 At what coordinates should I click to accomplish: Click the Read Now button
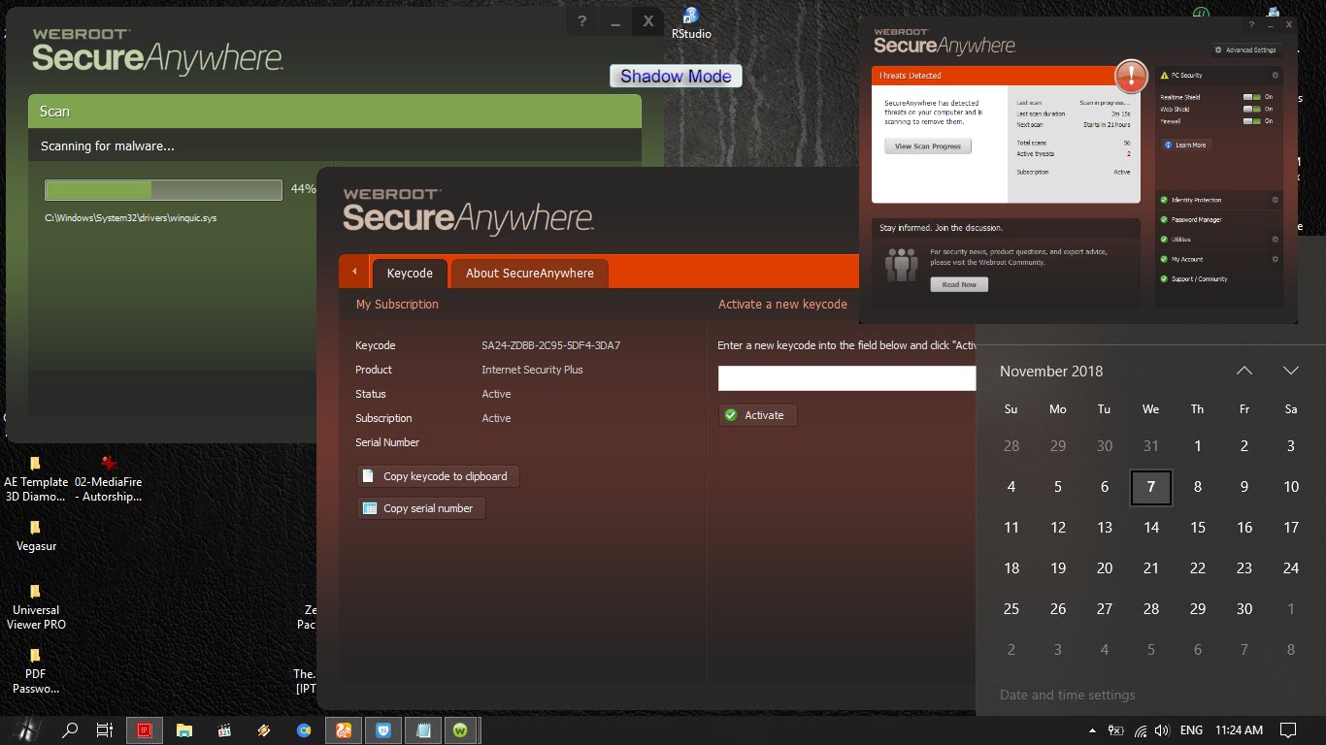pos(959,284)
